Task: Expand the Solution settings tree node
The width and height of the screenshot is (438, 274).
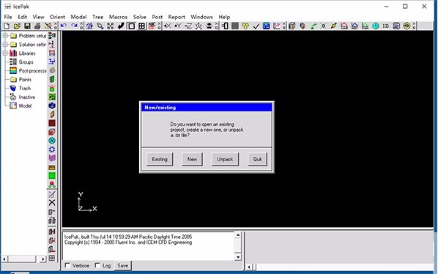Action: pos(5,45)
